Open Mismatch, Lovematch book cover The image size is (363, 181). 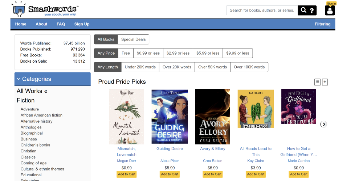pos(127,117)
